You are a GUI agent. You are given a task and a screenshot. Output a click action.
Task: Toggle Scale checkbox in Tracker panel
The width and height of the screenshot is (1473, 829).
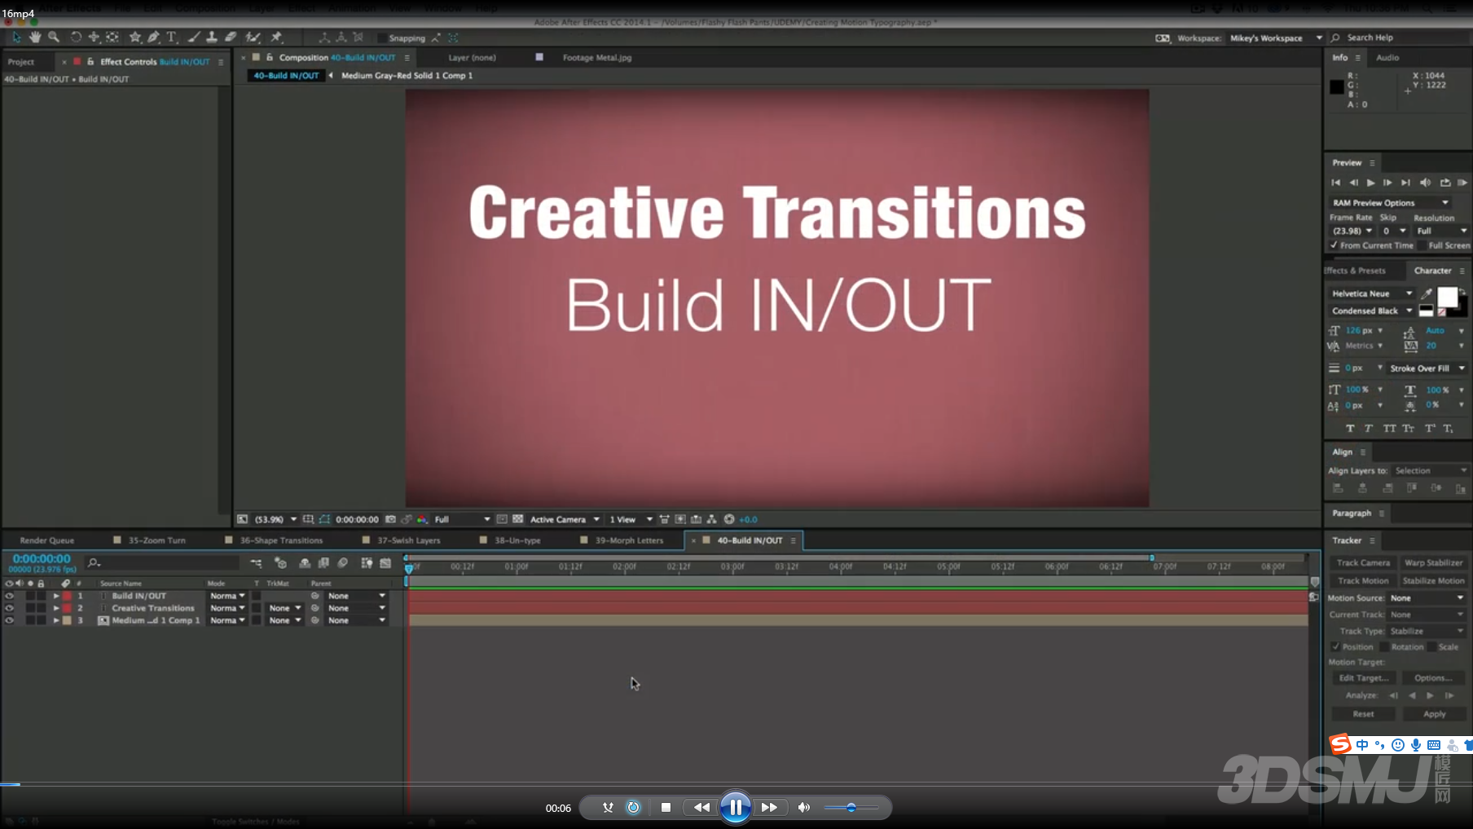[x=1431, y=647]
